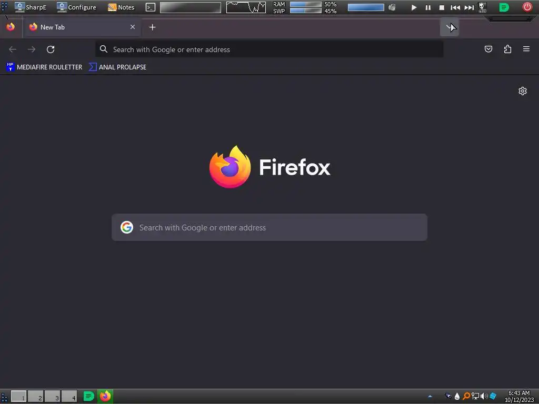The width and height of the screenshot is (539, 404).
Task: Save to Pocket button
Action: pyautogui.click(x=488, y=49)
